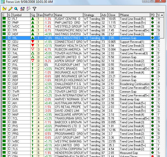Viewport: 167px width, 157px height.
Task: Sort by the Symbol column header
Action: (x=21, y=15)
